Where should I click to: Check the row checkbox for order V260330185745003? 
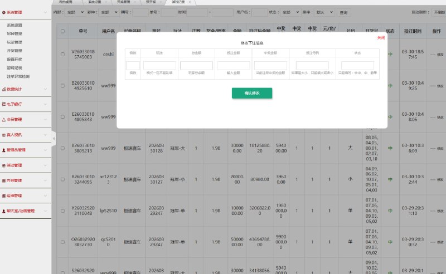point(62,54)
